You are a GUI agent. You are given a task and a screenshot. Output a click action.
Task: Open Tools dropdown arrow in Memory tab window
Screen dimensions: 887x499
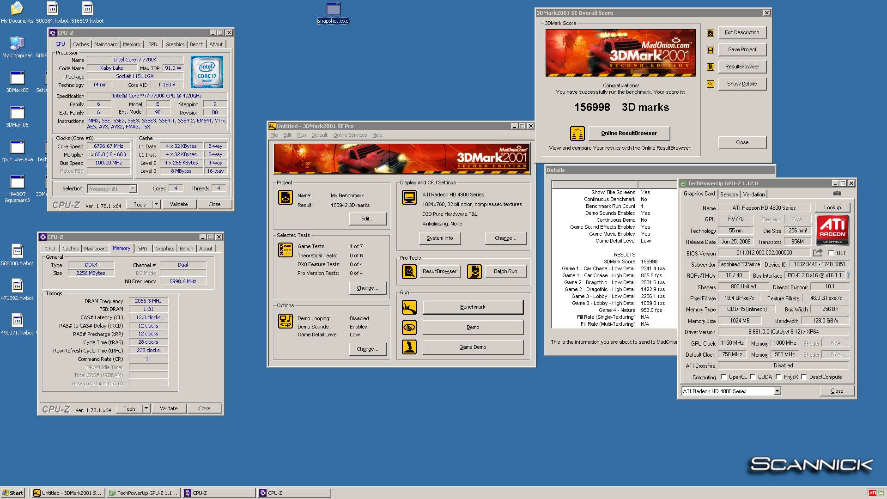(x=146, y=408)
